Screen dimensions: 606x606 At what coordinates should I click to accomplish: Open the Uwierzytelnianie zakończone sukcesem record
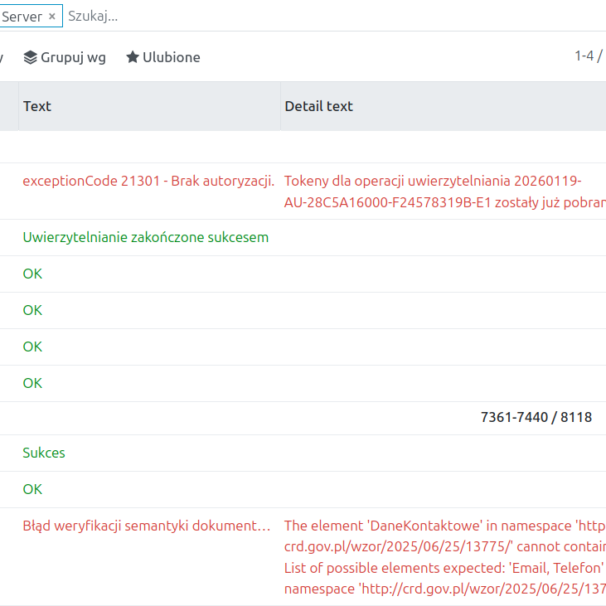click(145, 237)
